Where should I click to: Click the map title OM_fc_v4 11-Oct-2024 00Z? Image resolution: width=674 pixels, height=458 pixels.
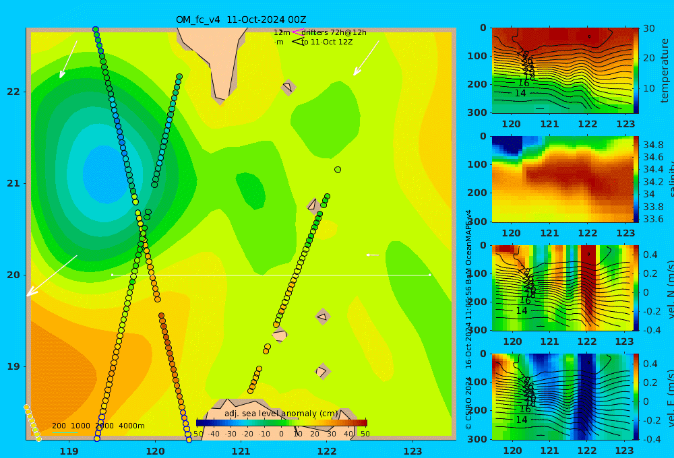(241, 20)
